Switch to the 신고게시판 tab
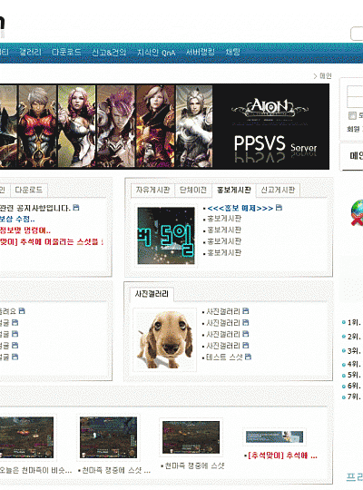This screenshot has width=363, height=490. click(x=278, y=190)
